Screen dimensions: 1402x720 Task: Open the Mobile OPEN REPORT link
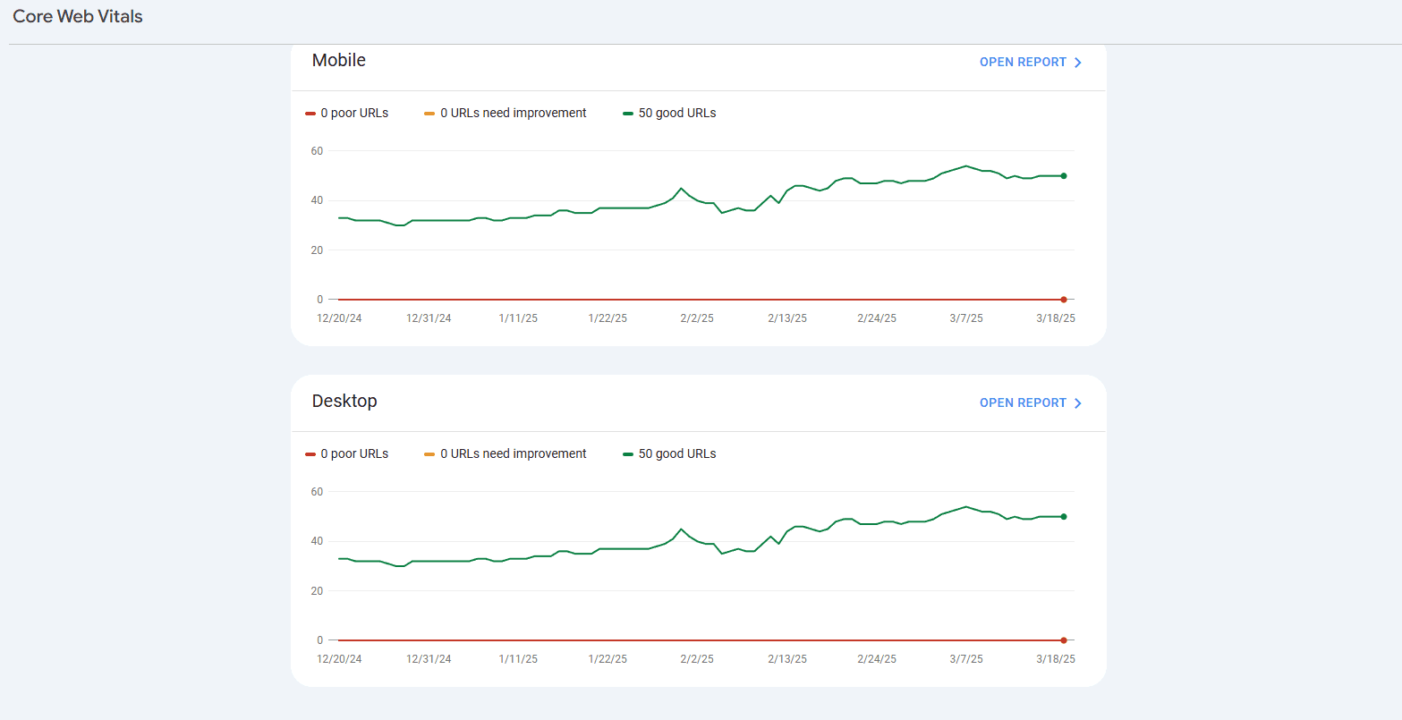coord(1023,62)
